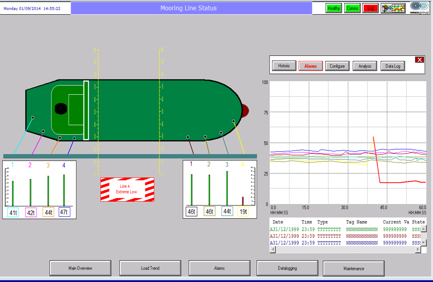Go to Main Overview screen

pyautogui.click(x=80, y=268)
